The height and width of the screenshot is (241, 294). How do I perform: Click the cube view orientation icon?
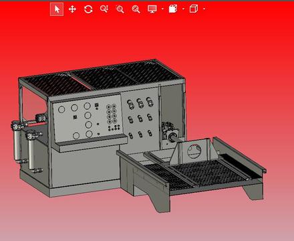[x=194, y=9]
